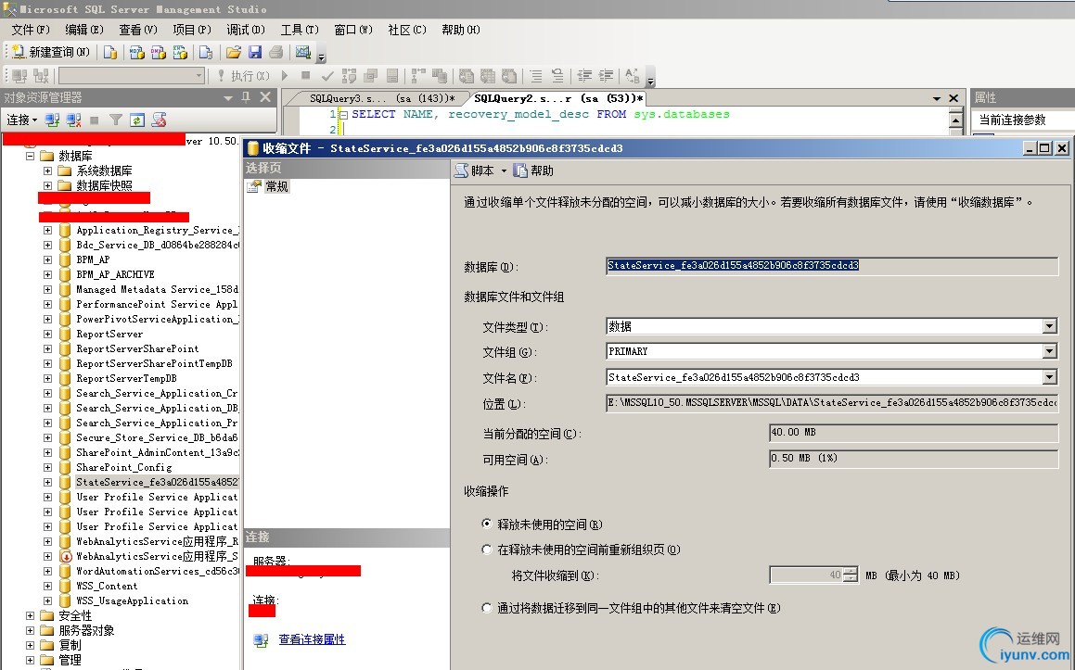Click the 数据库 name input field

(832, 265)
